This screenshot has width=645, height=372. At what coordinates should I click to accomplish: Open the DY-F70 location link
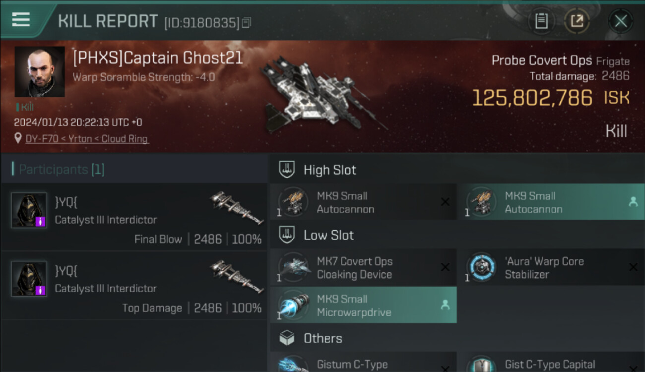tap(87, 139)
